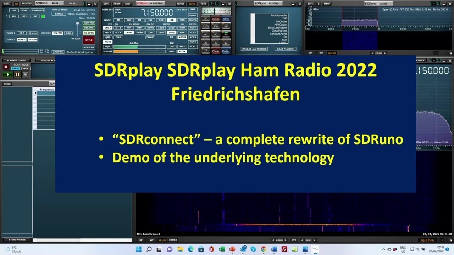Toggle the BIAS-T option for Tuner 2
Image resolution: width=454 pixels, height=255 pixels.
point(22,40)
